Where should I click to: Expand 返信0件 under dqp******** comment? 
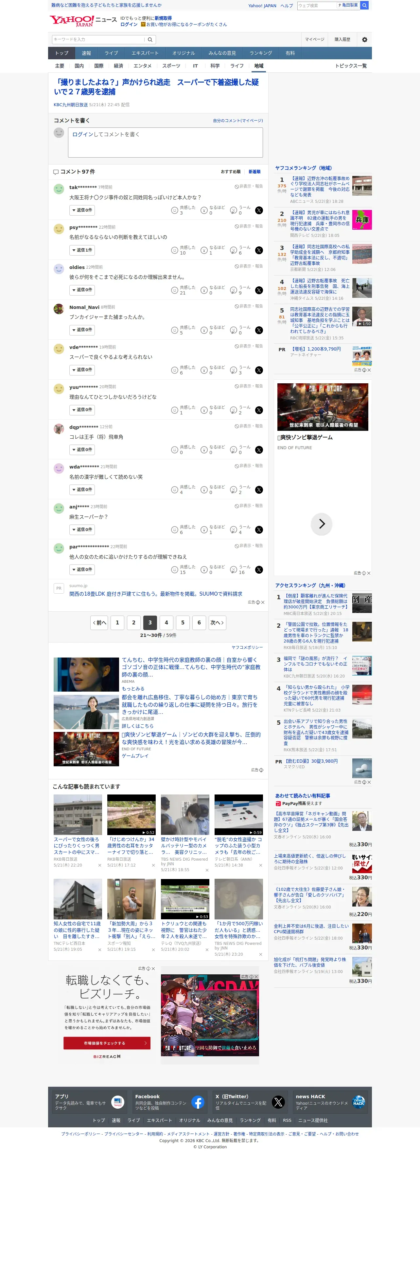tap(82, 450)
